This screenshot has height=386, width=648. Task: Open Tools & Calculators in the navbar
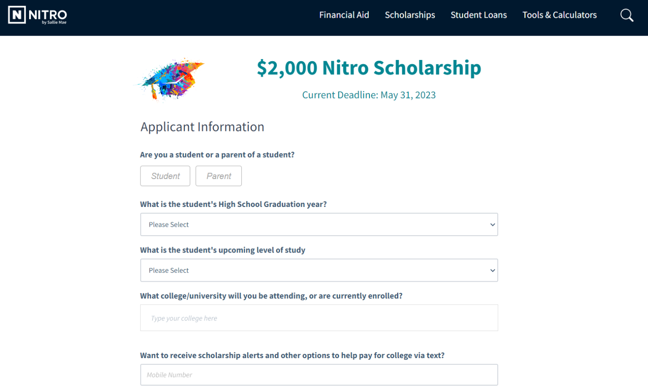(559, 15)
